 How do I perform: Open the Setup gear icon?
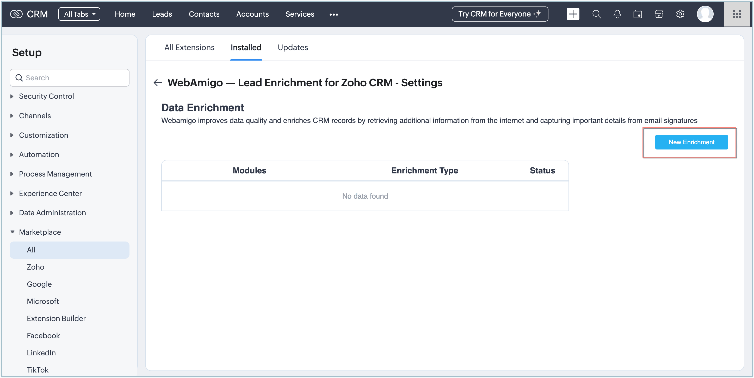pyautogui.click(x=680, y=14)
